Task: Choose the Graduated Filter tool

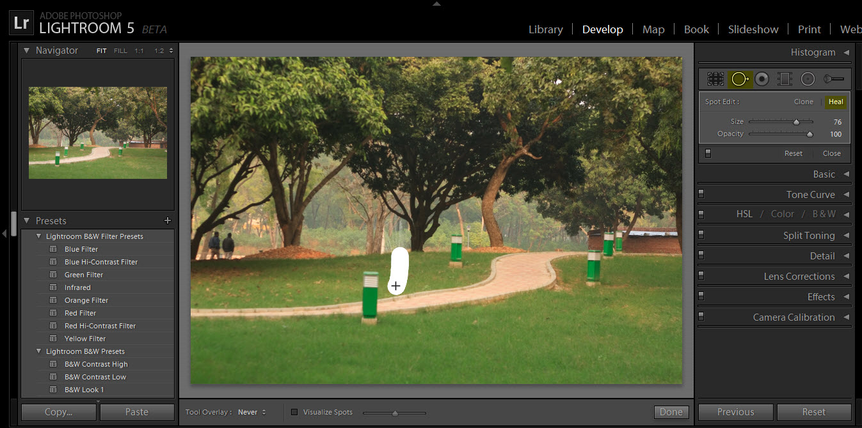Action: point(785,79)
